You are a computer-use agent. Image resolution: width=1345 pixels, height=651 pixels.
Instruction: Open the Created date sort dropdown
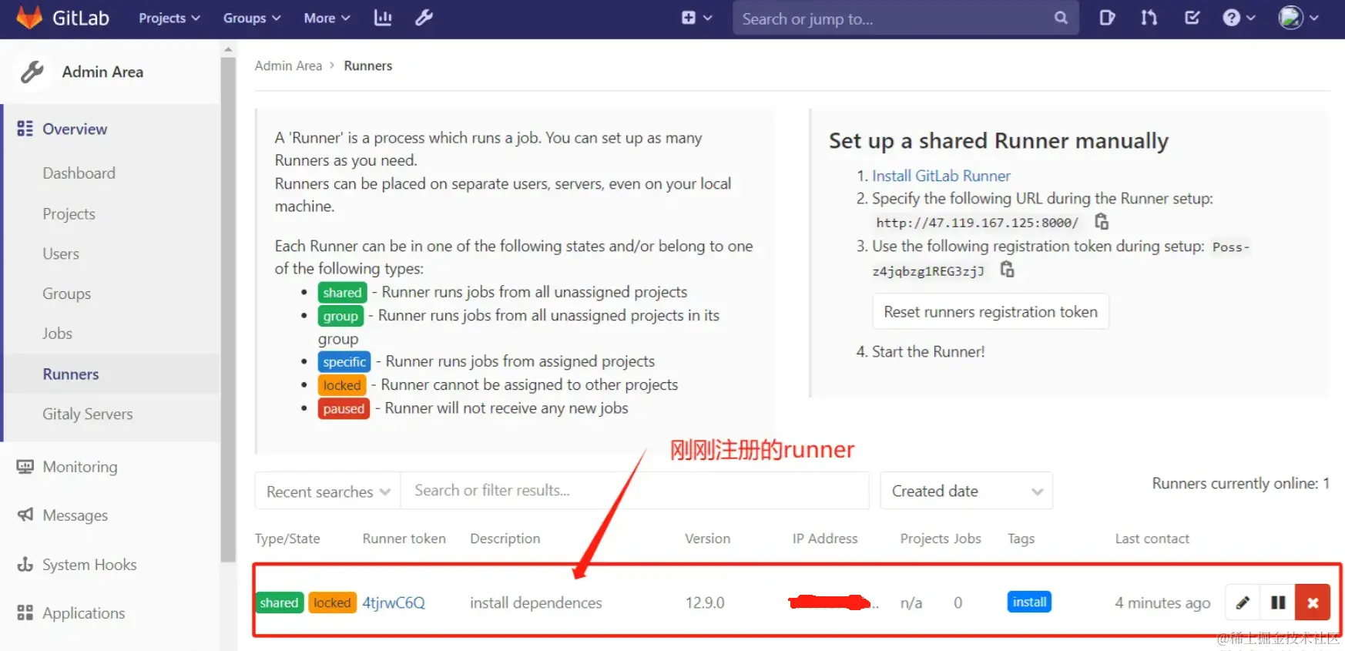pos(966,491)
